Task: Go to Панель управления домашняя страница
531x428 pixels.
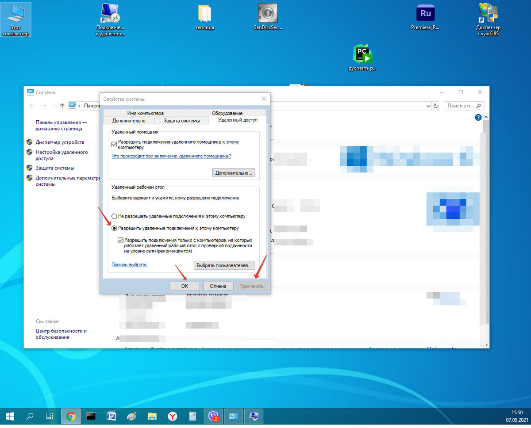Action: (62, 126)
